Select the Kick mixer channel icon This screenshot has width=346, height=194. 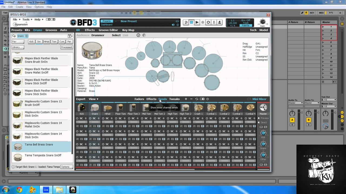pos(82,108)
